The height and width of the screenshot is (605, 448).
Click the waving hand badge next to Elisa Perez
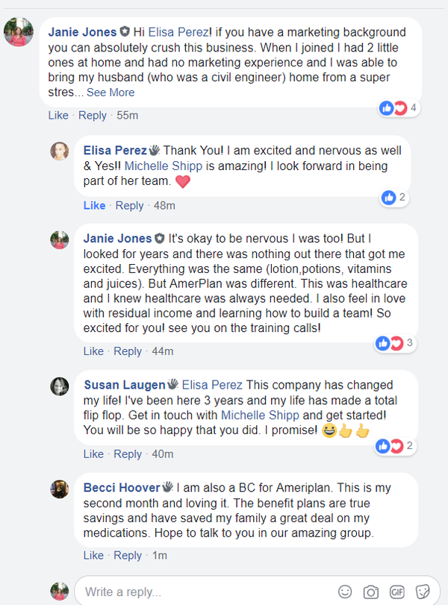point(155,149)
